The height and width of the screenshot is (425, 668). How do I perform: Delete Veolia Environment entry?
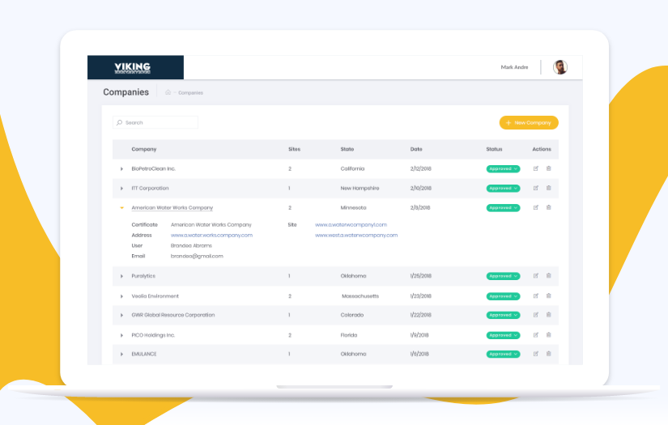[x=549, y=295]
